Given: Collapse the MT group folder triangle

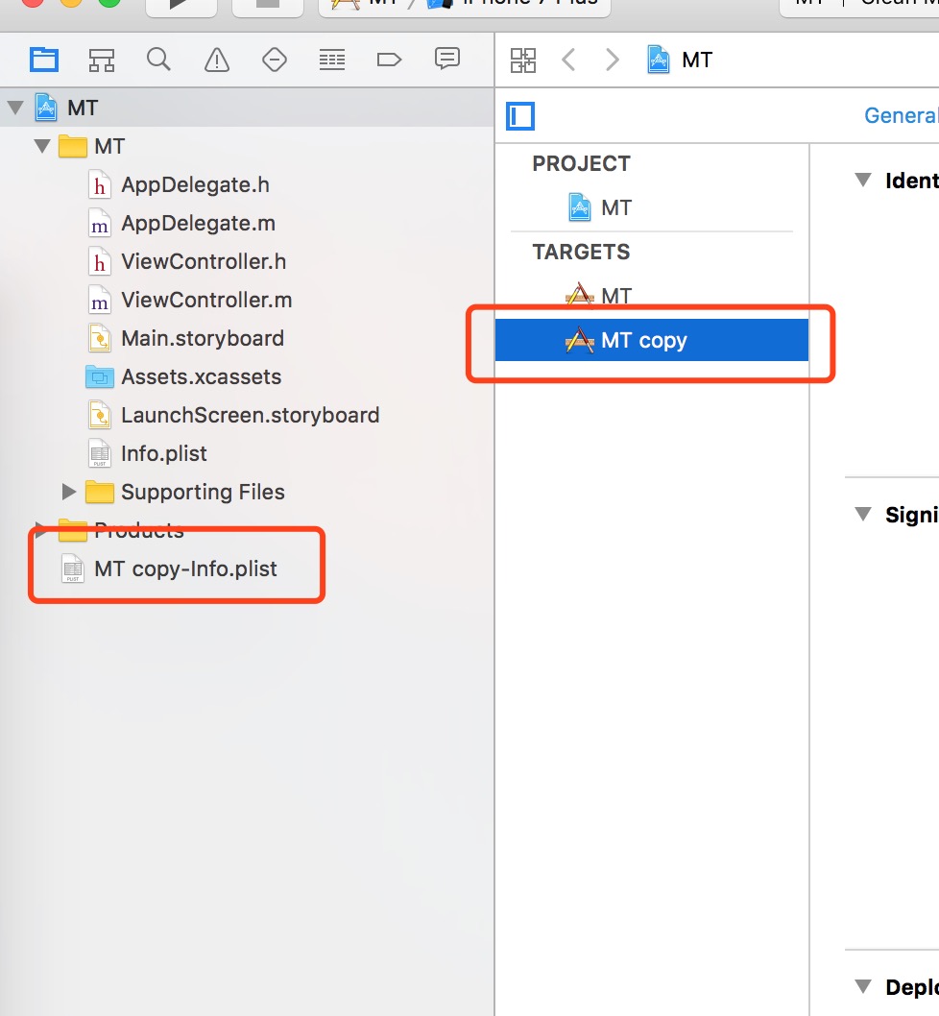Looking at the screenshot, I should (x=42, y=146).
